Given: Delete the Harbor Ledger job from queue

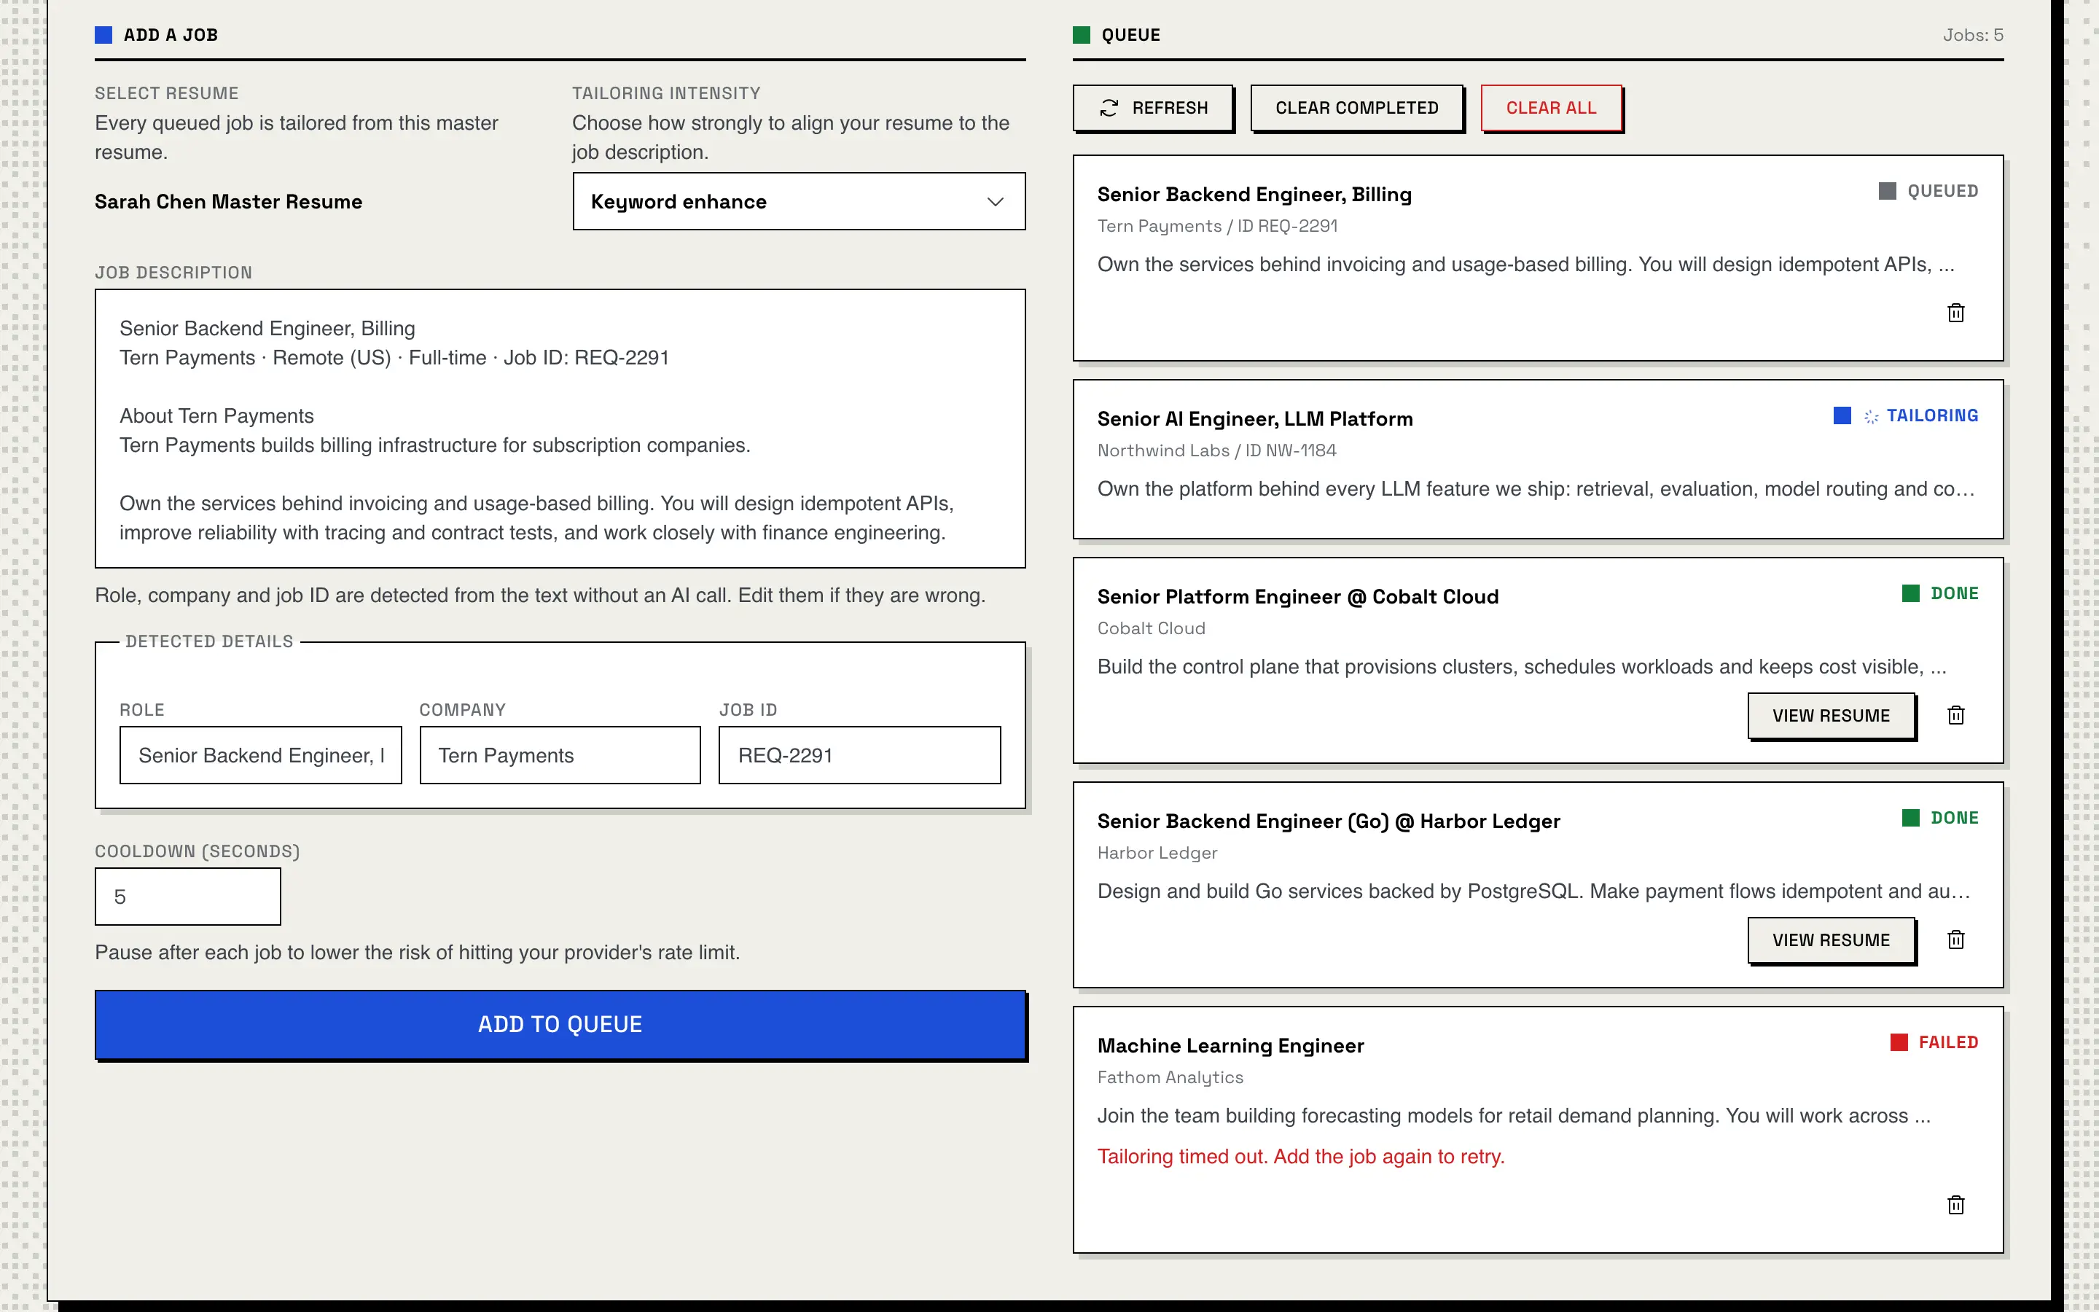Looking at the screenshot, I should click(1955, 940).
